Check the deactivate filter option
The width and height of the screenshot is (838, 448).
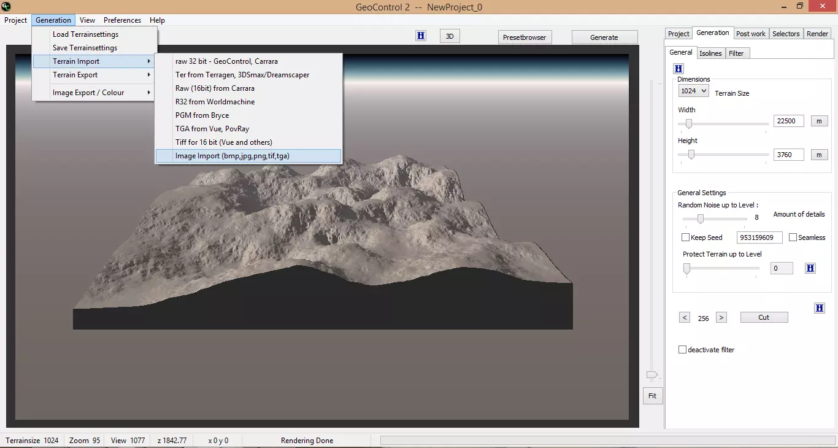point(682,350)
